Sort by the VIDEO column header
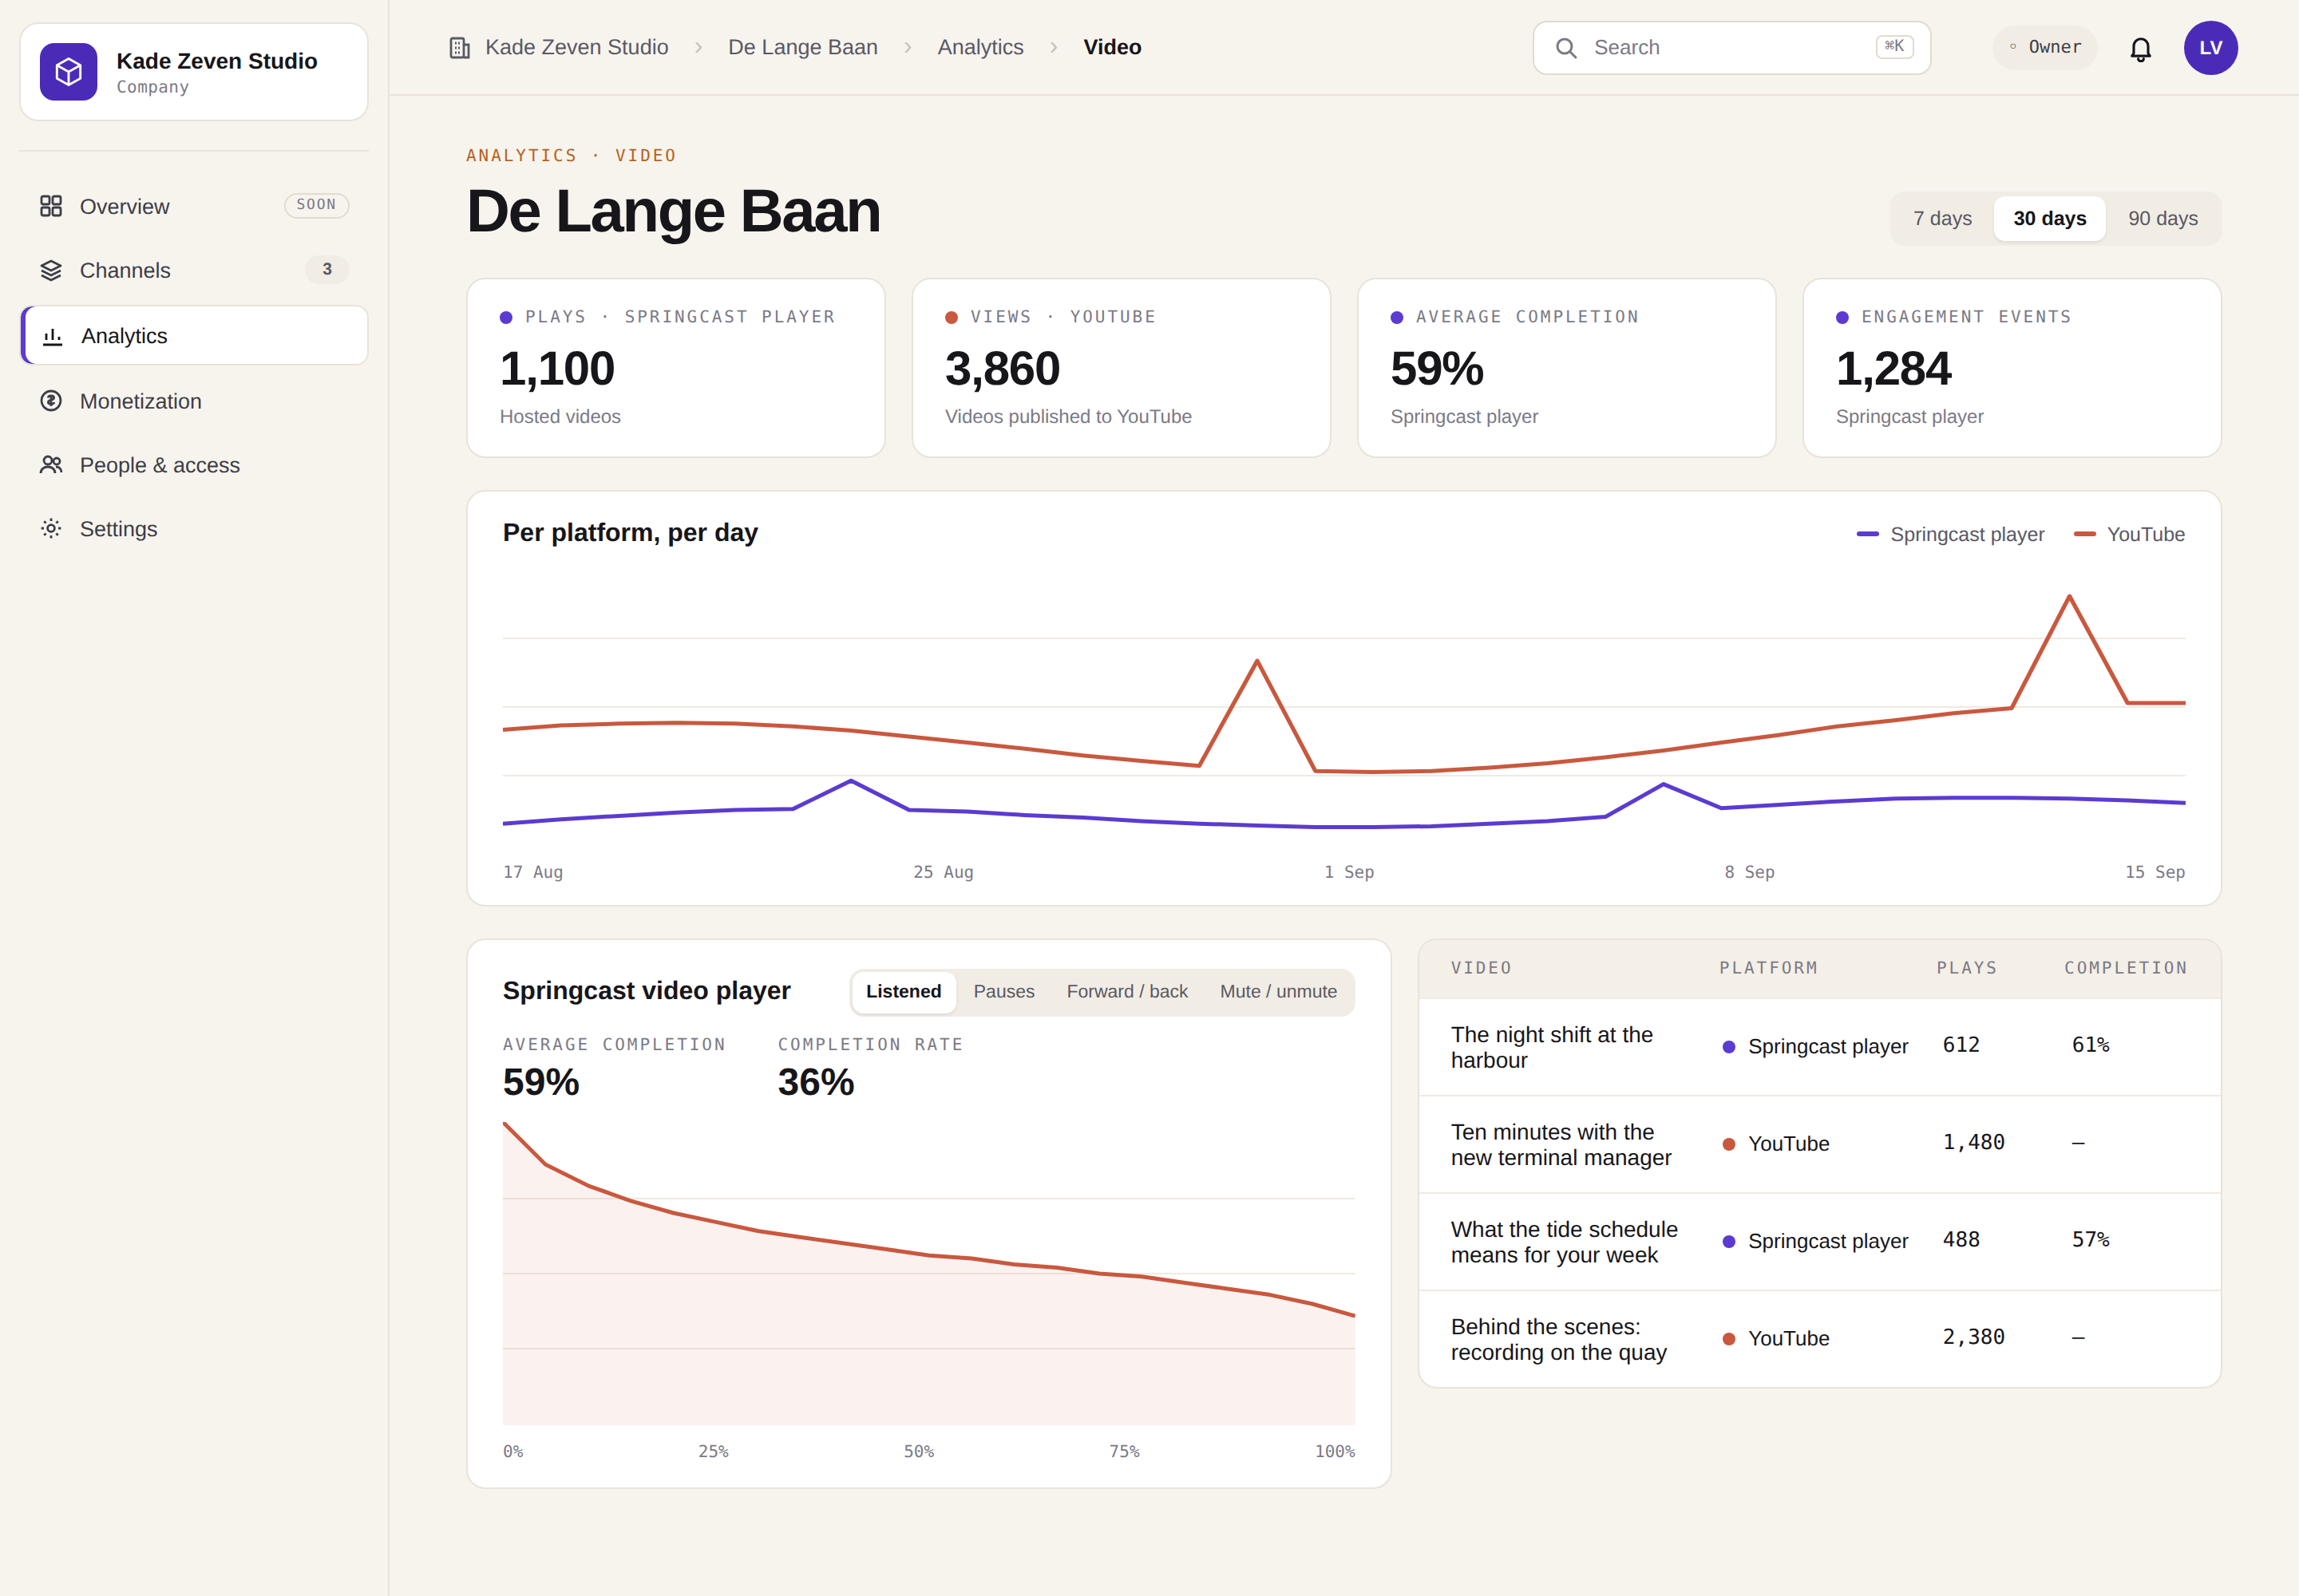The width and height of the screenshot is (2299, 1596). pyautogui.click(x=1481, y=968)
